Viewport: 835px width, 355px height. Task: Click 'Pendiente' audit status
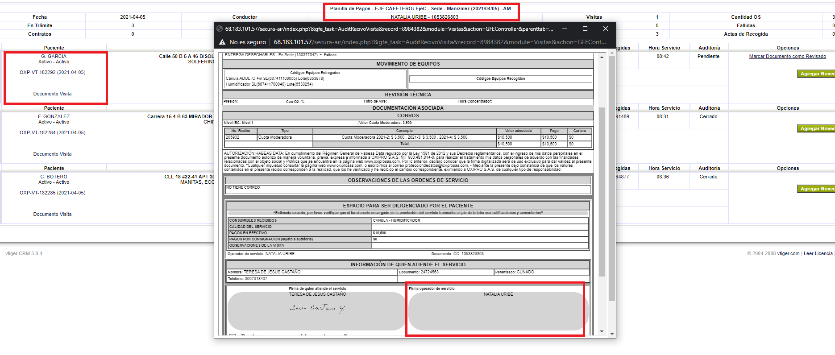tap(708, 56)
